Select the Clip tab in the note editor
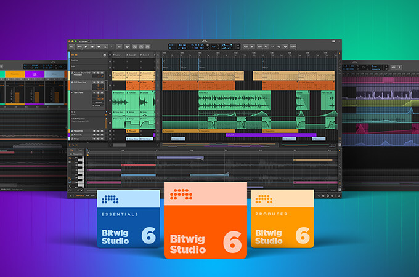The width and height of the screenshot is (419, 277). 71,150
